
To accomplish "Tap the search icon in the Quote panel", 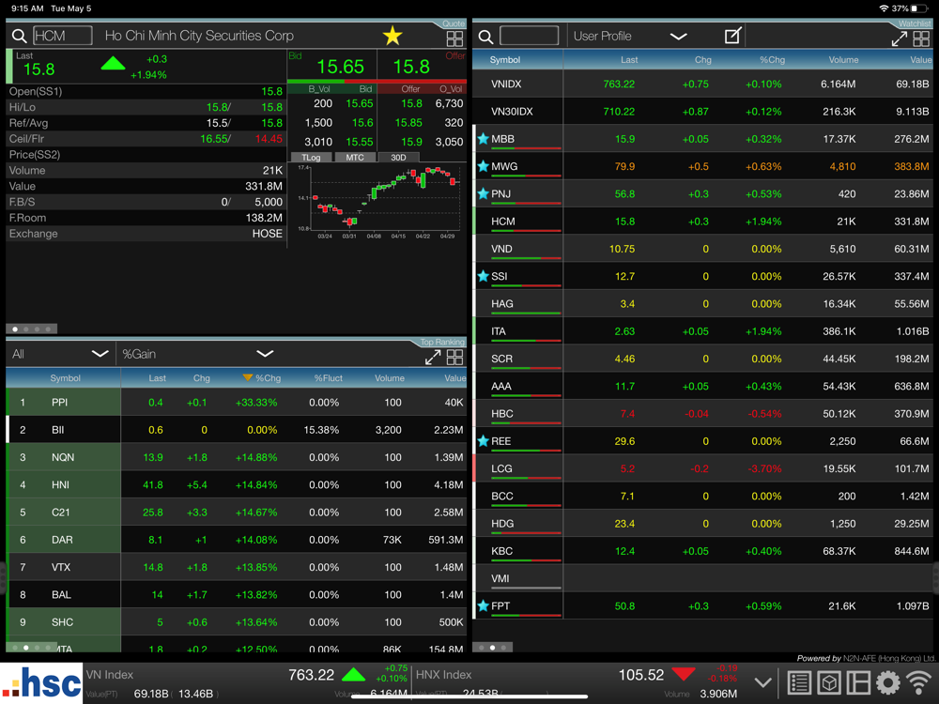I will click(x=19, y=37).
